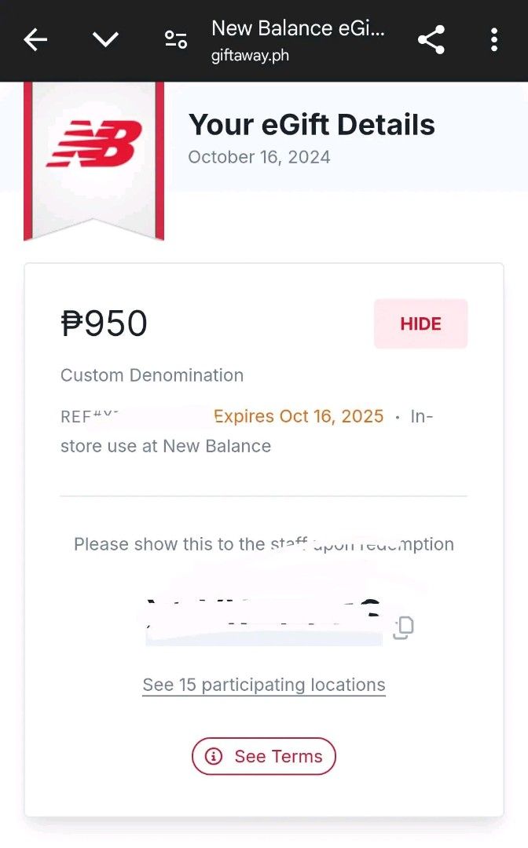Screen dimensions: 528x848
Task: Click the New Balance logo banner
Action: coord(94,161)
